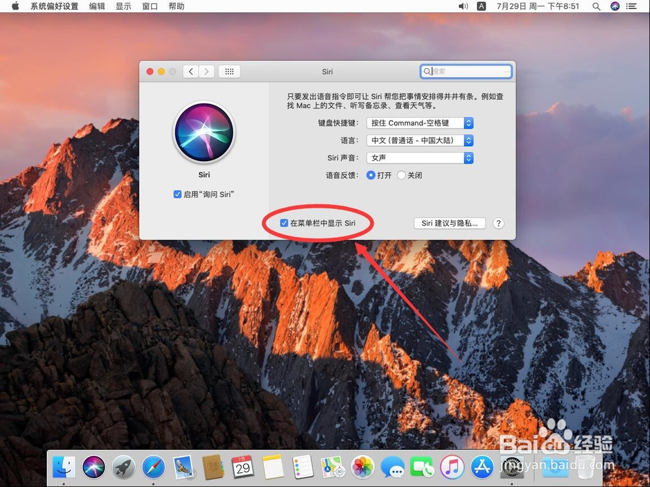Close the Siri preferences window
Viewport: 650px width, 487px height.
(150, 71)
